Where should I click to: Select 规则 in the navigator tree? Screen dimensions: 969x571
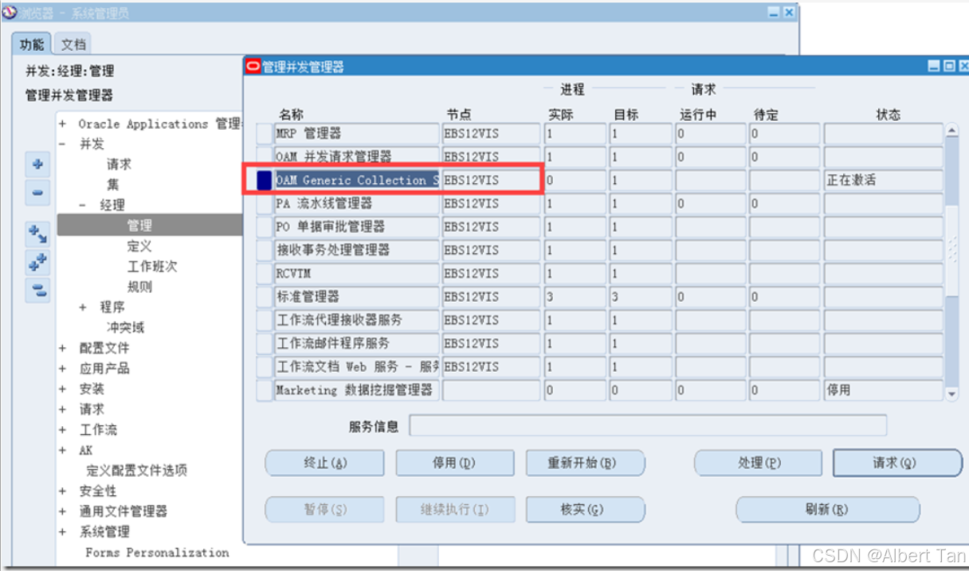tap(139, 287)
